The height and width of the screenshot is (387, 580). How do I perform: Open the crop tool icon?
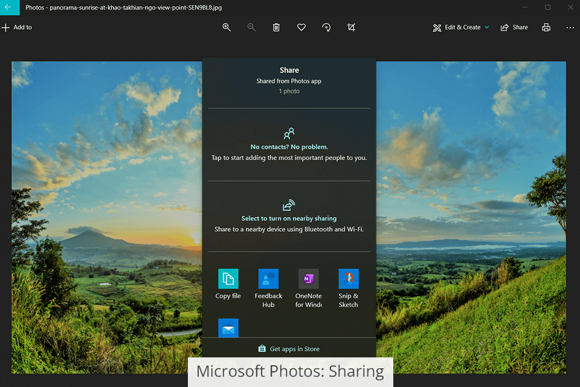click(351, 27)
